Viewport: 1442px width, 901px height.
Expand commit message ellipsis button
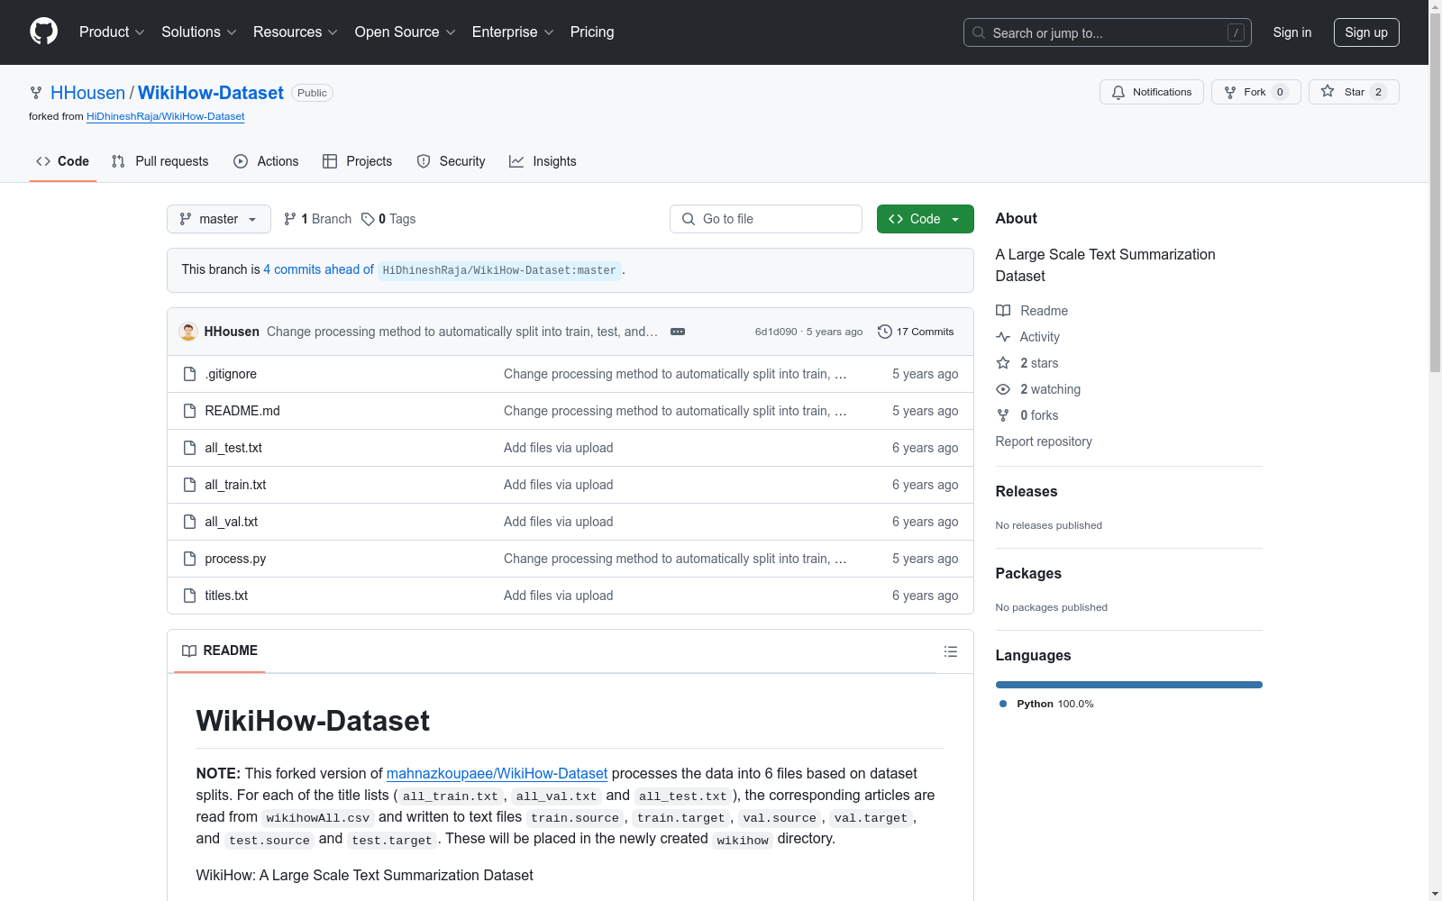(x=678, y=332)
